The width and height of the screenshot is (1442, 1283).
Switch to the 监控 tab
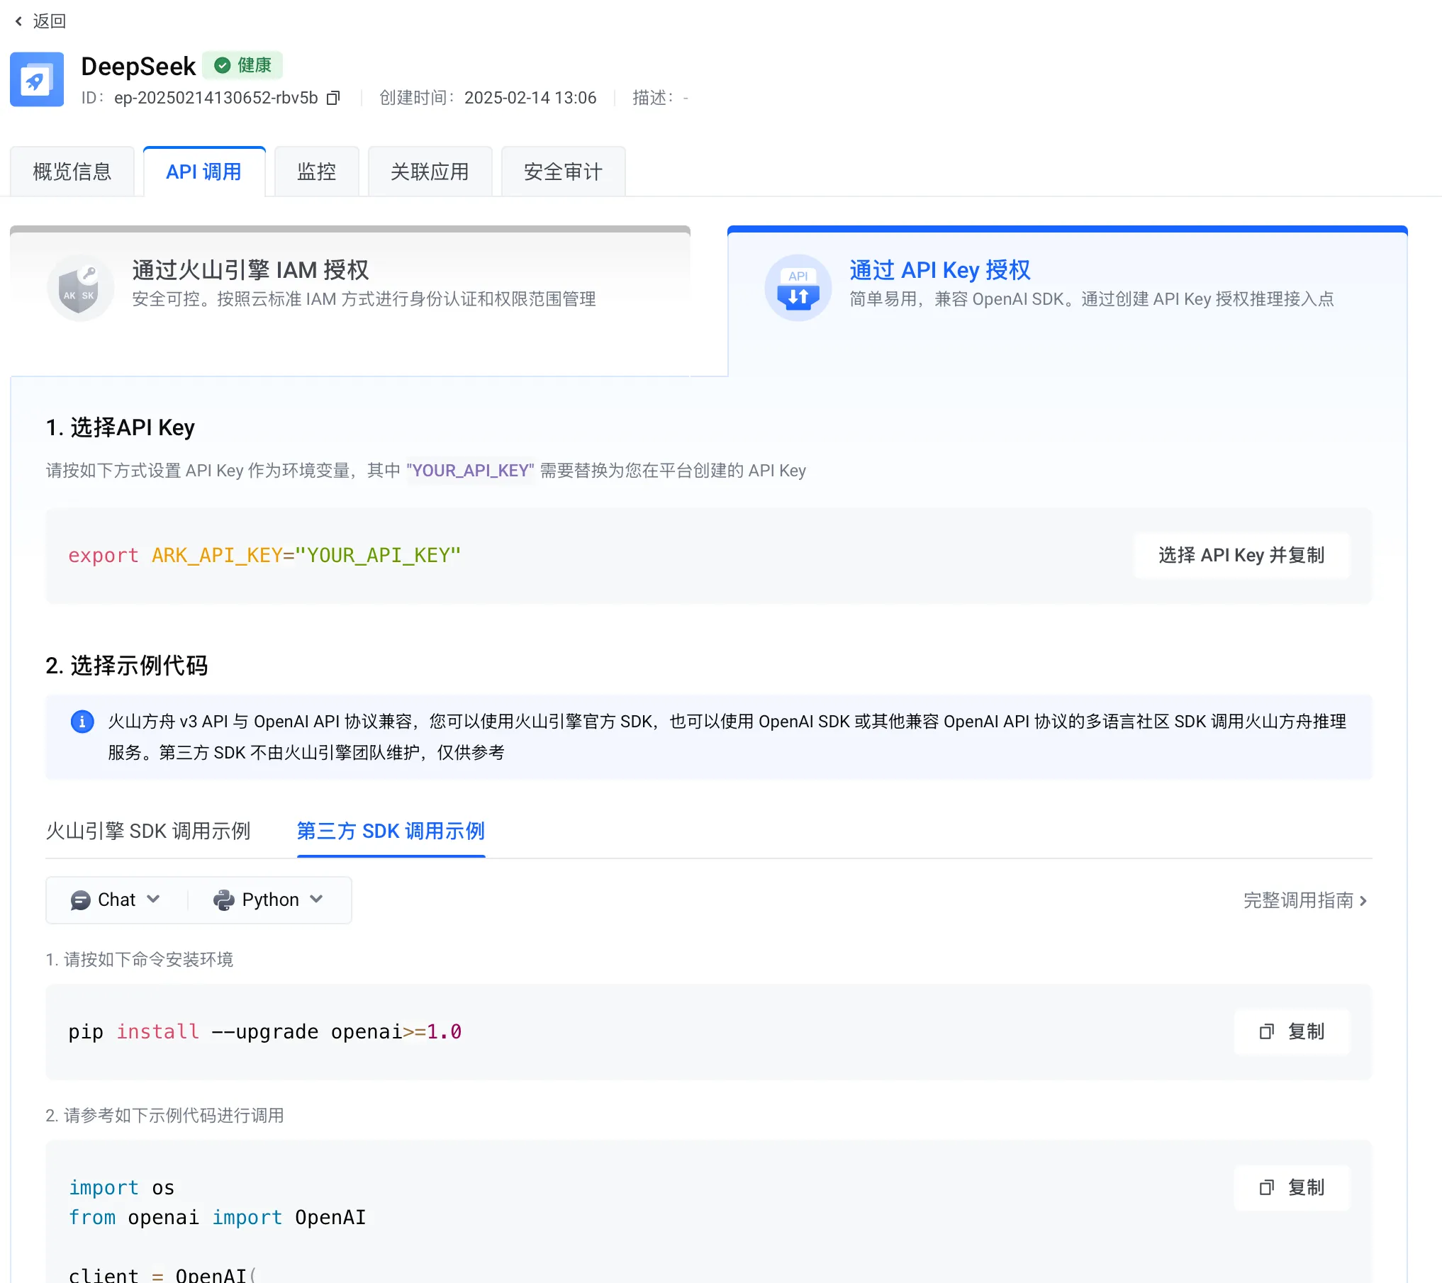coord(316,171)
